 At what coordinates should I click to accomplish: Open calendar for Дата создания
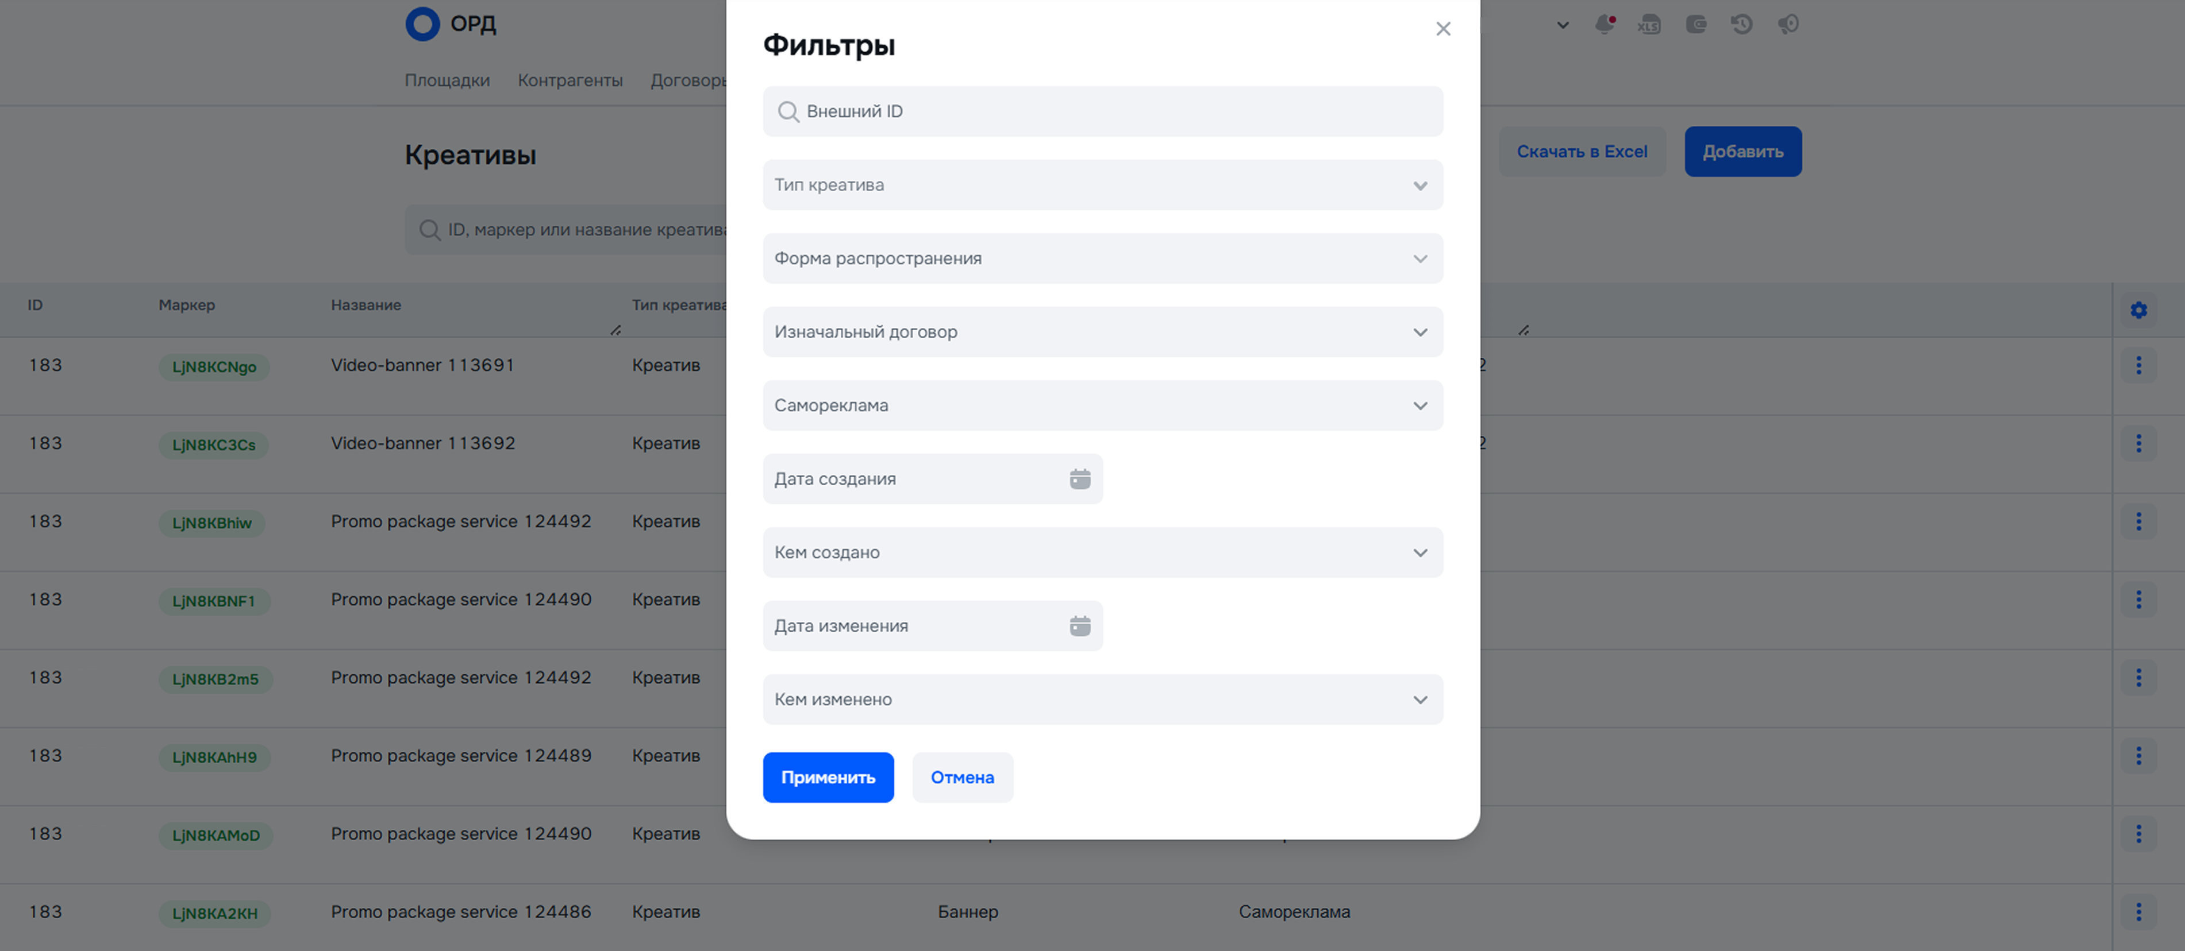(1080, 479)
